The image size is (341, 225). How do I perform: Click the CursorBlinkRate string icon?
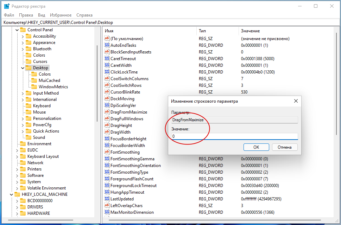click(x=107, y=92)
